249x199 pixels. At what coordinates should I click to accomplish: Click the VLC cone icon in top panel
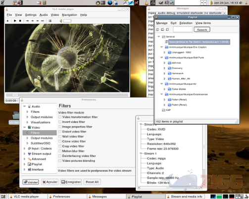coord(147,2)
